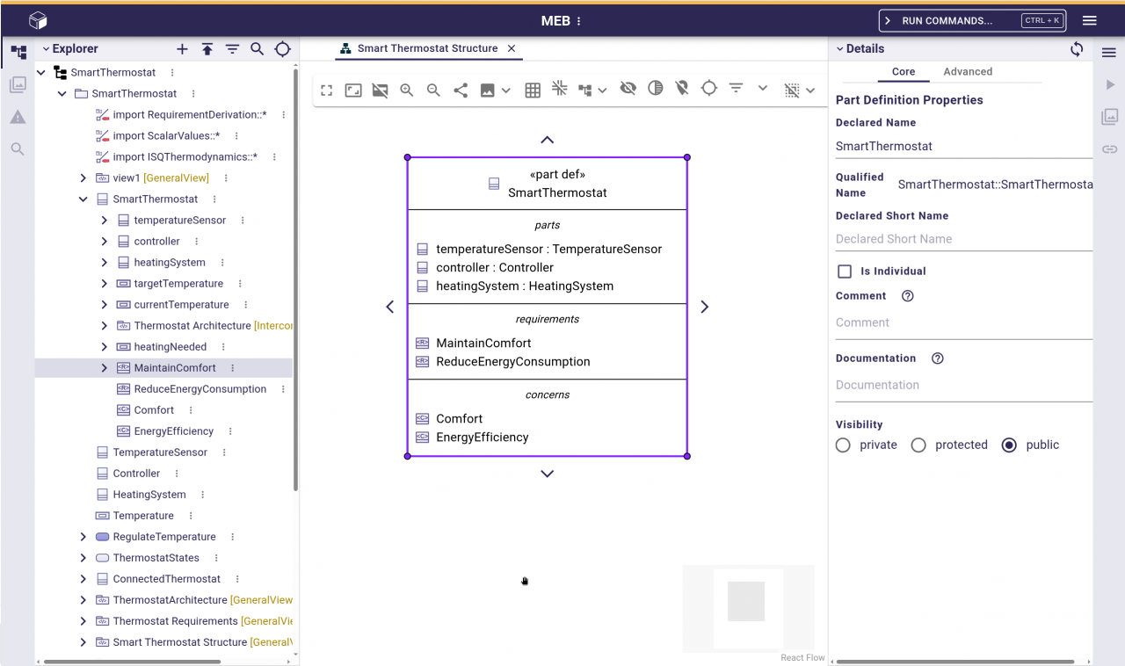
Task: Open the validation warning view in left sidebar
Action: [x=18, y=117]
